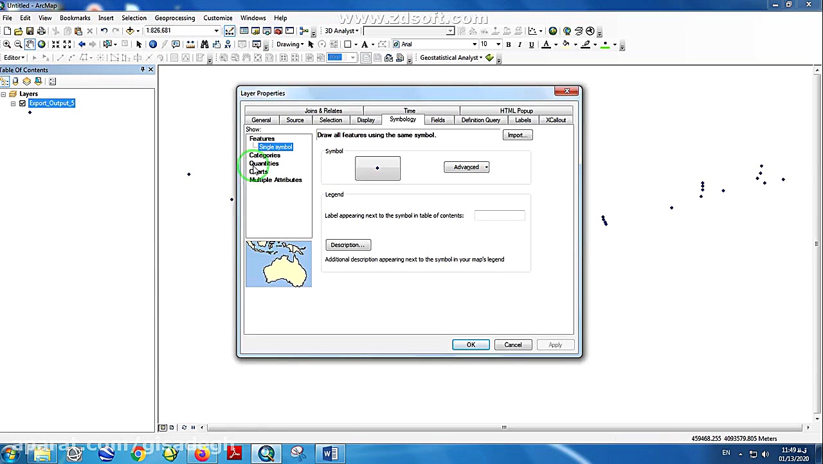Activate the Zoom In tool
The height and width of the screenshot is (464, 823).
pyautogui.click(x=6, y=44)
